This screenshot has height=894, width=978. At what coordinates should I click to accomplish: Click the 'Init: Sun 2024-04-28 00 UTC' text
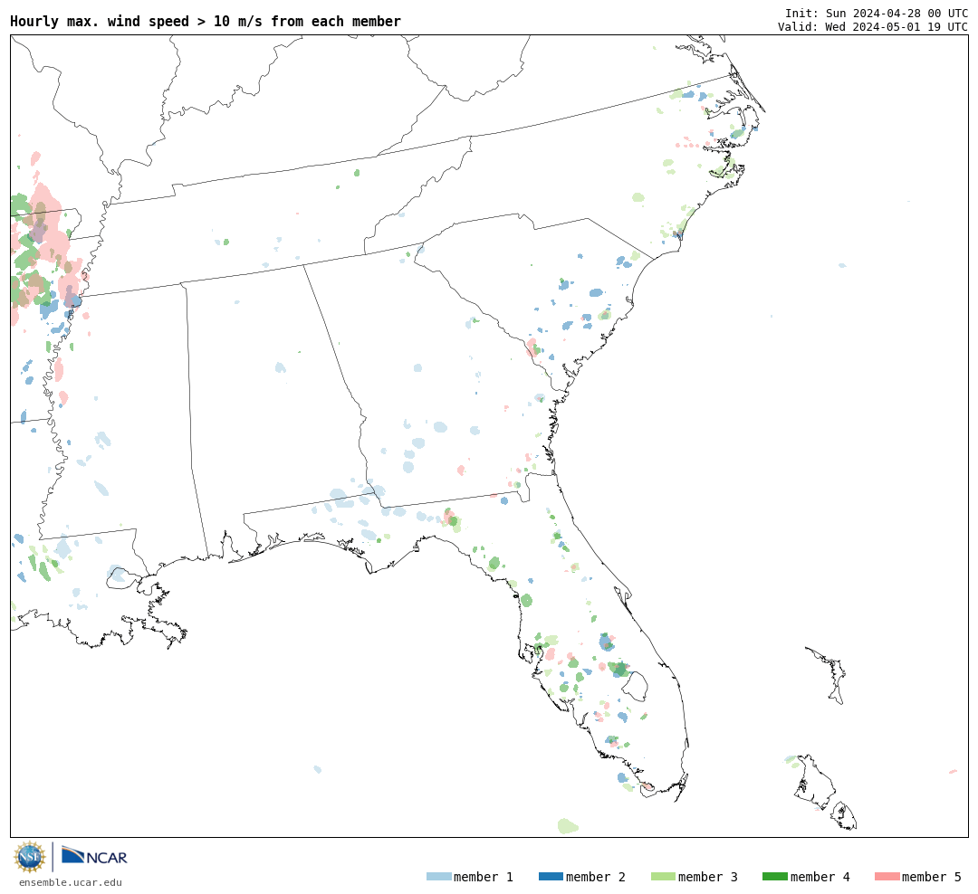click(877, 14)
